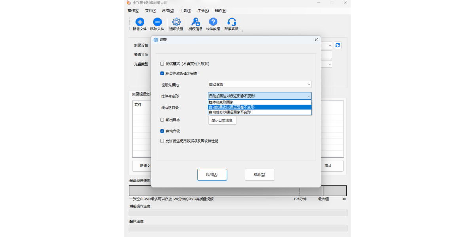Open the 工具(T) menu
The width and height of the screenshot is (475, 237).
pos(185,11)
